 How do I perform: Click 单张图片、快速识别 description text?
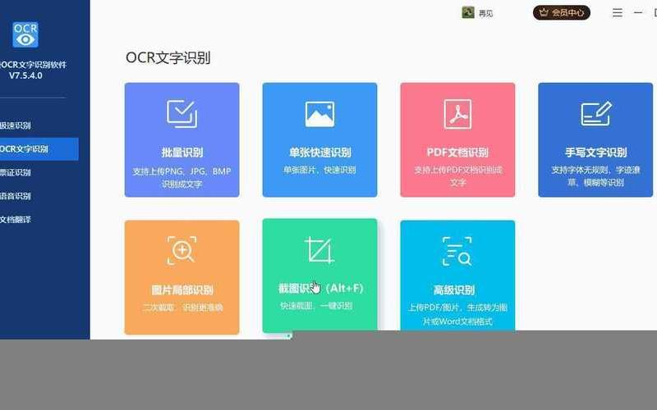(319, 170)
